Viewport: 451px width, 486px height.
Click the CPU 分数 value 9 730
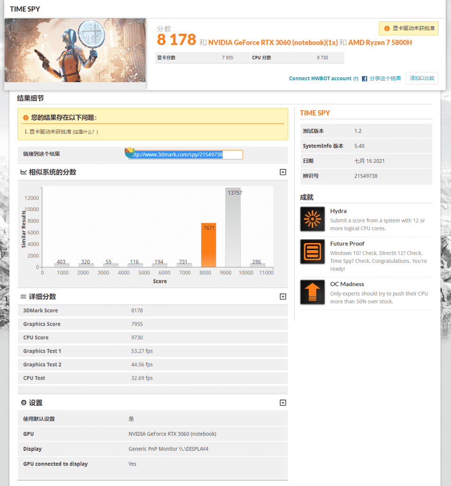[322, 57]
